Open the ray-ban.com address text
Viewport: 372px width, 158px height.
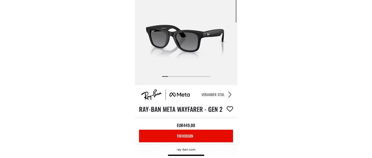point(186,149)
